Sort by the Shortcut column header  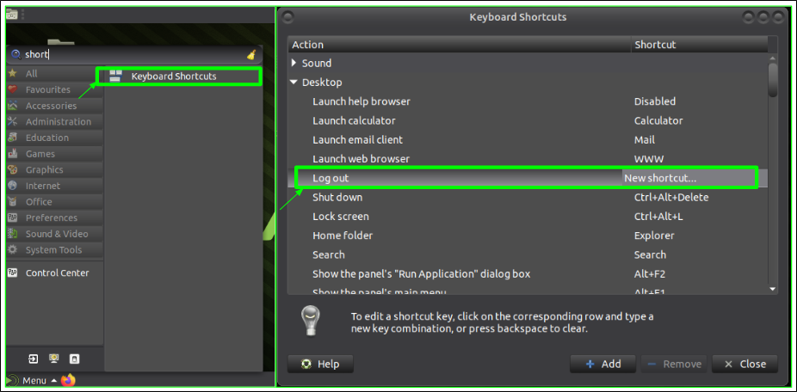pos(700,45)
